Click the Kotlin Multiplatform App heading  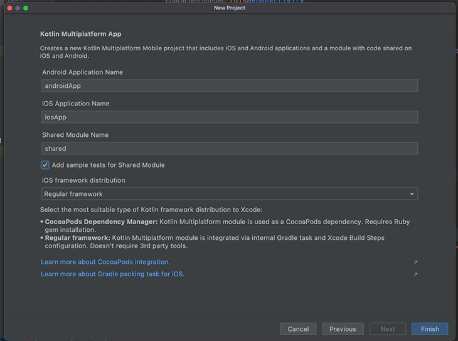coord(81,34)
